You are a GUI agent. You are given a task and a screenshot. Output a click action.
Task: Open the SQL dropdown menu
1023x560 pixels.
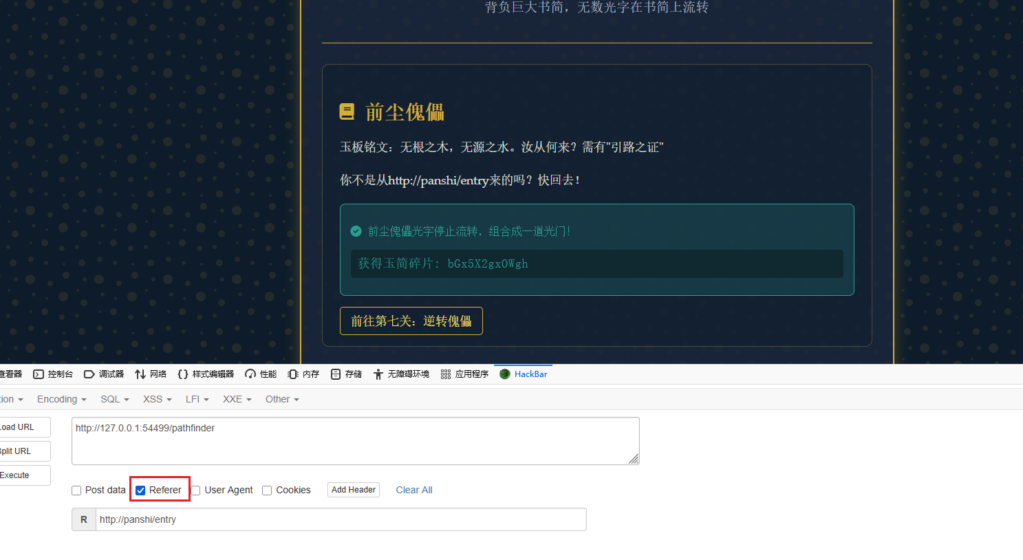coord(114,399)
